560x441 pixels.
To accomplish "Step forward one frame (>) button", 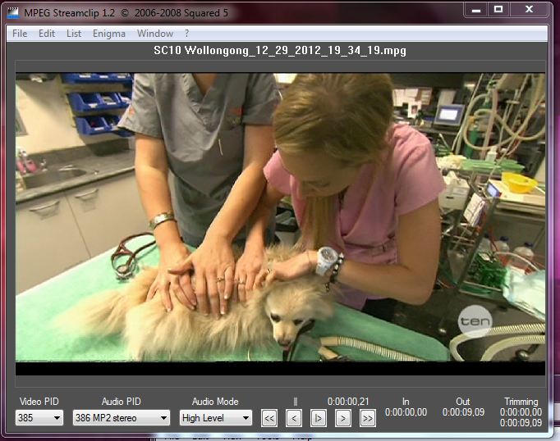I will pyautogui.click(x=343, y=418).
